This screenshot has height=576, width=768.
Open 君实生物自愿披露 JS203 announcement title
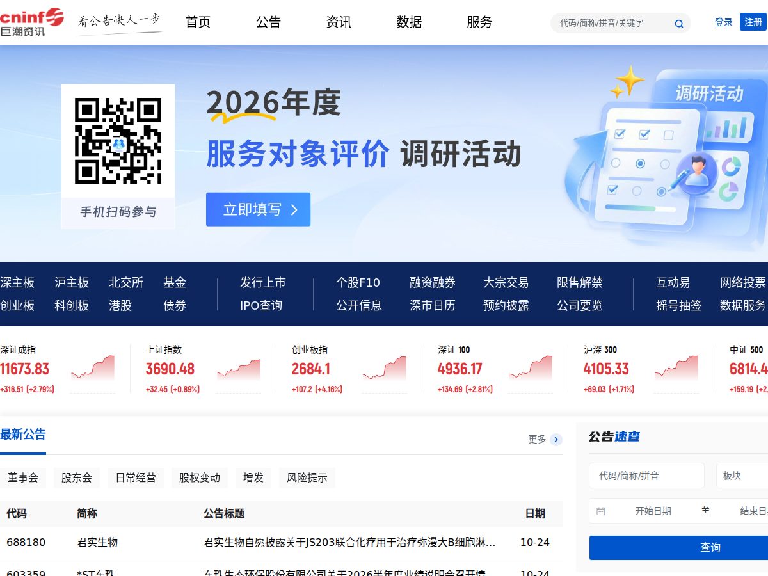pos(349,542)
